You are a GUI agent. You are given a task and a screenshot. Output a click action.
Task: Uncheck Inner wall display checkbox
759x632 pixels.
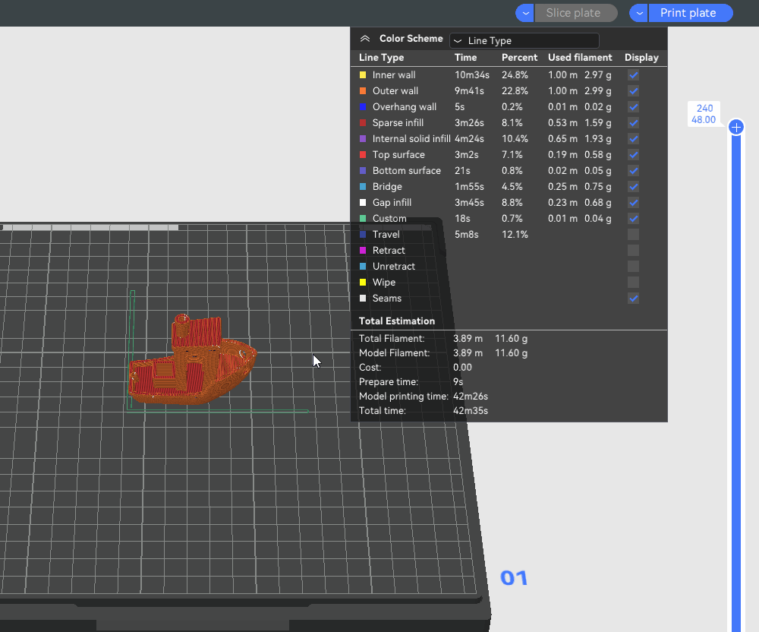[x=633, y=75]
